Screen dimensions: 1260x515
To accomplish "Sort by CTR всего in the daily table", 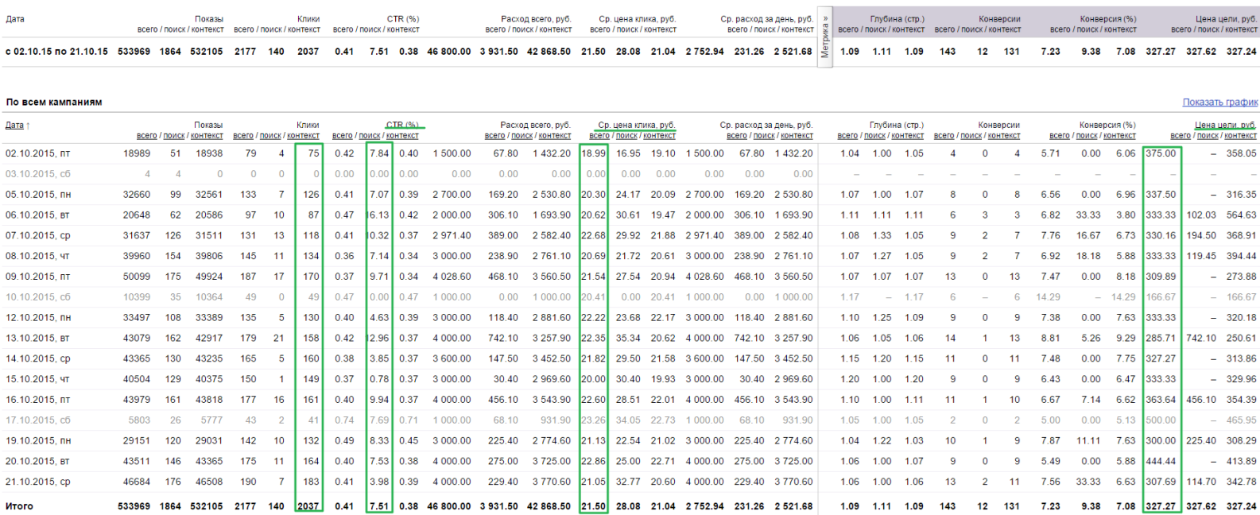I will pyautogui.click(x=343, y=136).
